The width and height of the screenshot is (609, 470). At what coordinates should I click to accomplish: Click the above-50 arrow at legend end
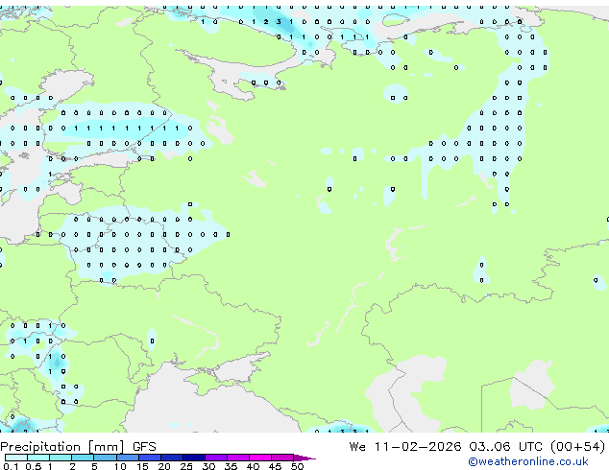coord(304,458)
